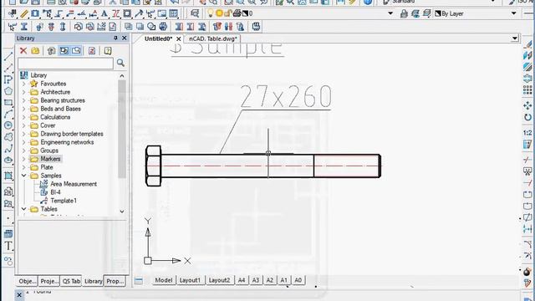
Task: Open the layer dropdown arrow beside layer 0
Action: pos(390,13)
